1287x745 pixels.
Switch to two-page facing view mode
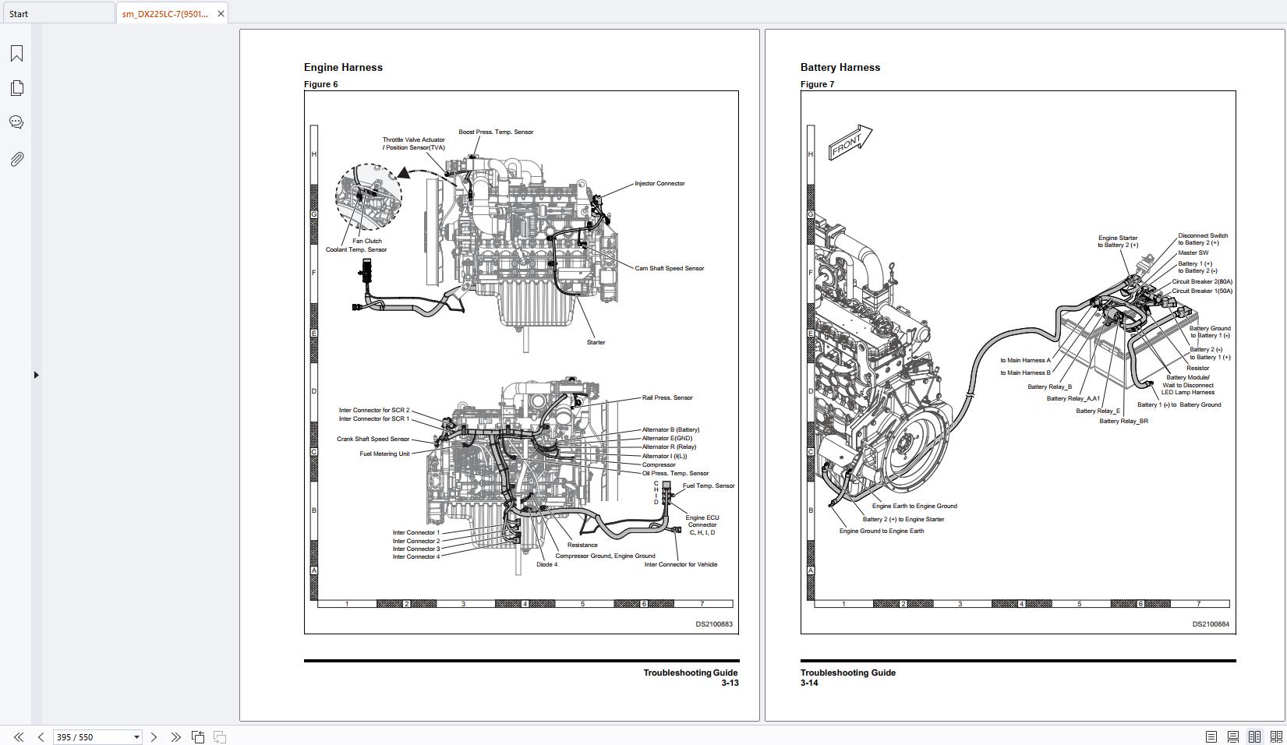(1255, 736)
